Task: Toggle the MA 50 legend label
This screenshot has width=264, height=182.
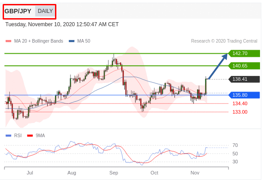Action: point(84,41)
